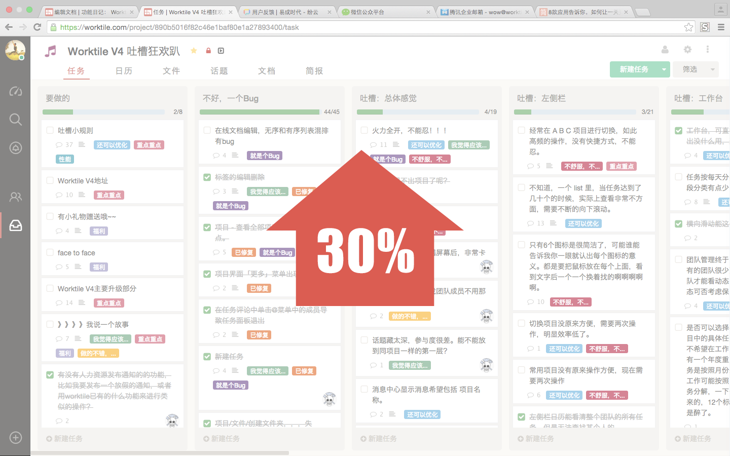Open project members icon in header
This screenshot has height=456, width=730.
(x=665, y=50)
